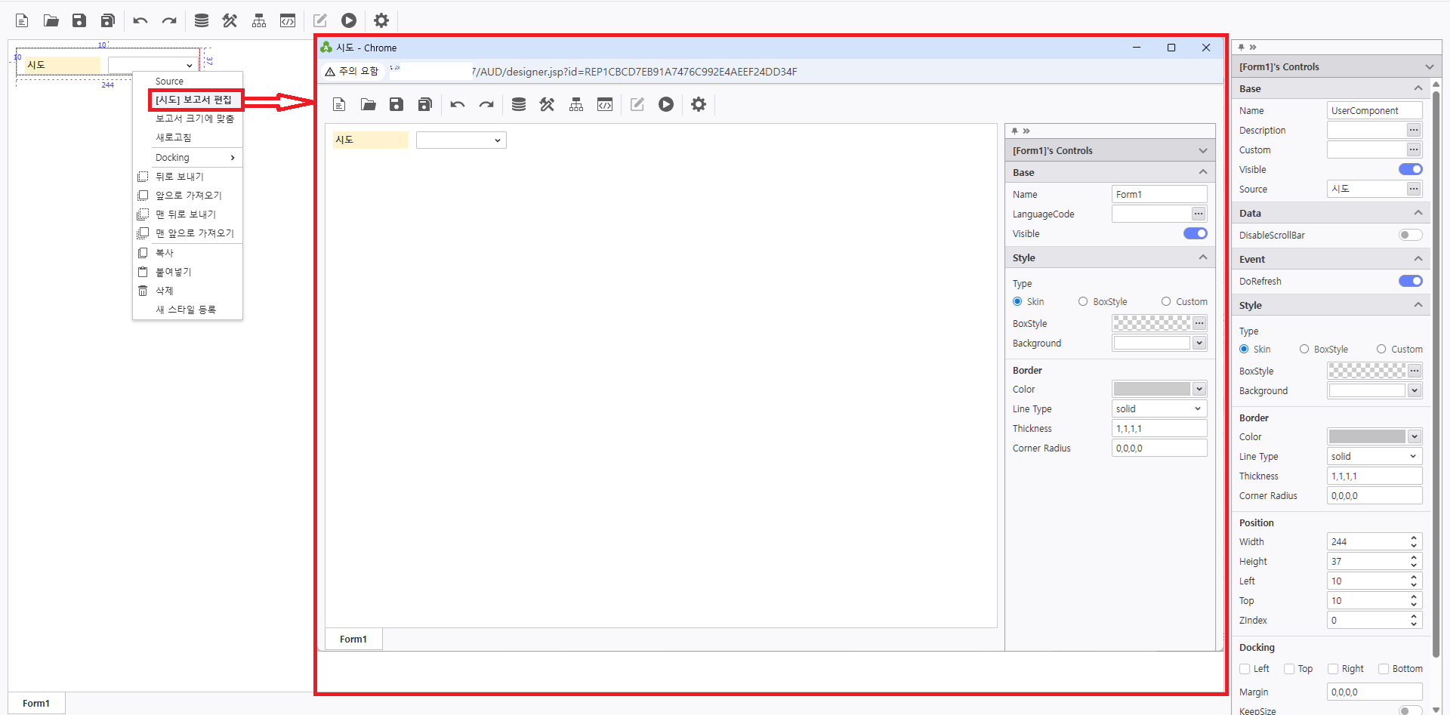
Task: Open Docking submenu in context menu
Action: click(188, 157)
